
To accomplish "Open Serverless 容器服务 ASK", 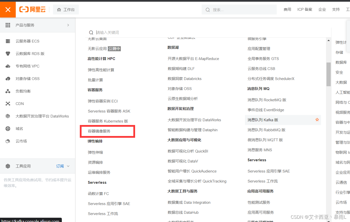I will 109,111.
